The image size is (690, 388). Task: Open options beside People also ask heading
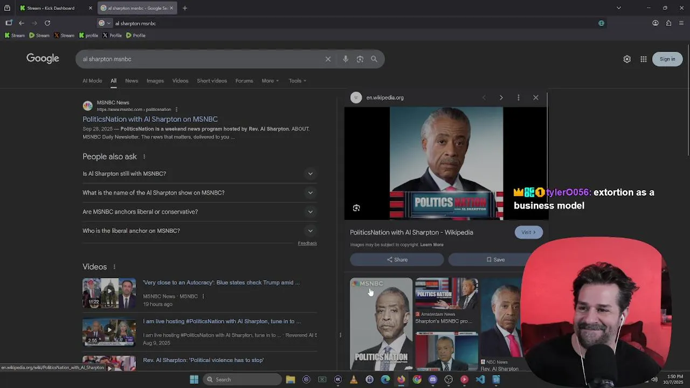[x=144, y=157]
